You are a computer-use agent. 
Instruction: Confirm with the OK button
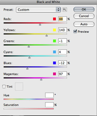tap(84, 10)
